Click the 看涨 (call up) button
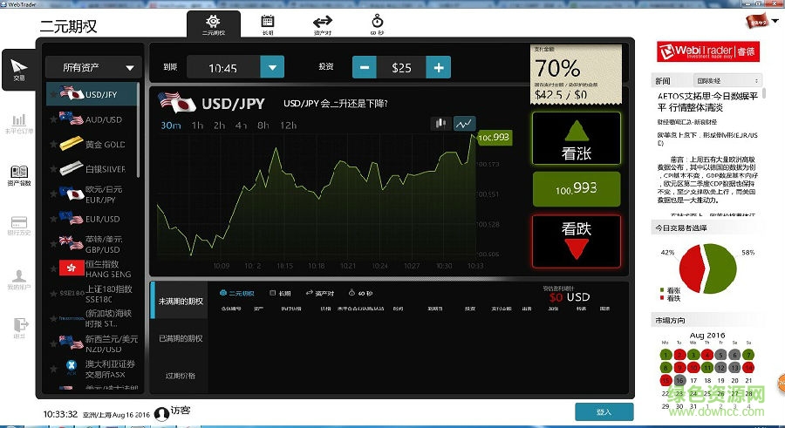785x428 pixels. (577, 138)
